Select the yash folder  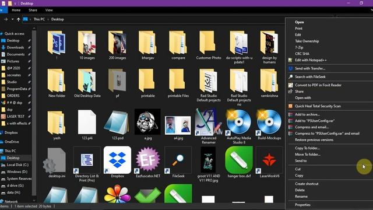pyautogui.click(x=57, y=125)
